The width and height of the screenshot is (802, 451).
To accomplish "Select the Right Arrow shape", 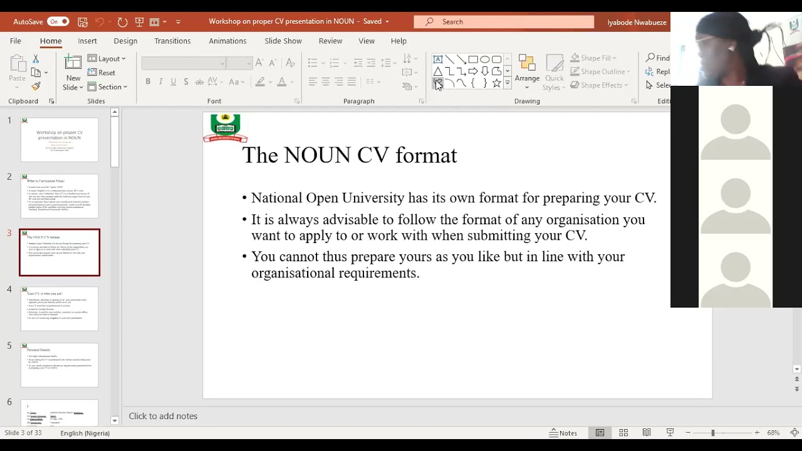I will (473, 71).
